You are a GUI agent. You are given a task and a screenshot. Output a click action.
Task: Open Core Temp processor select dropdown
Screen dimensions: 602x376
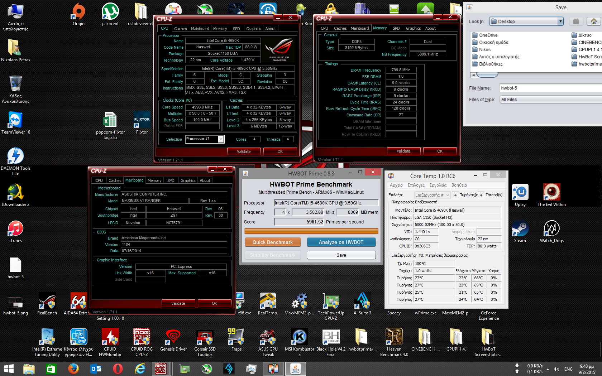(432, 195)
